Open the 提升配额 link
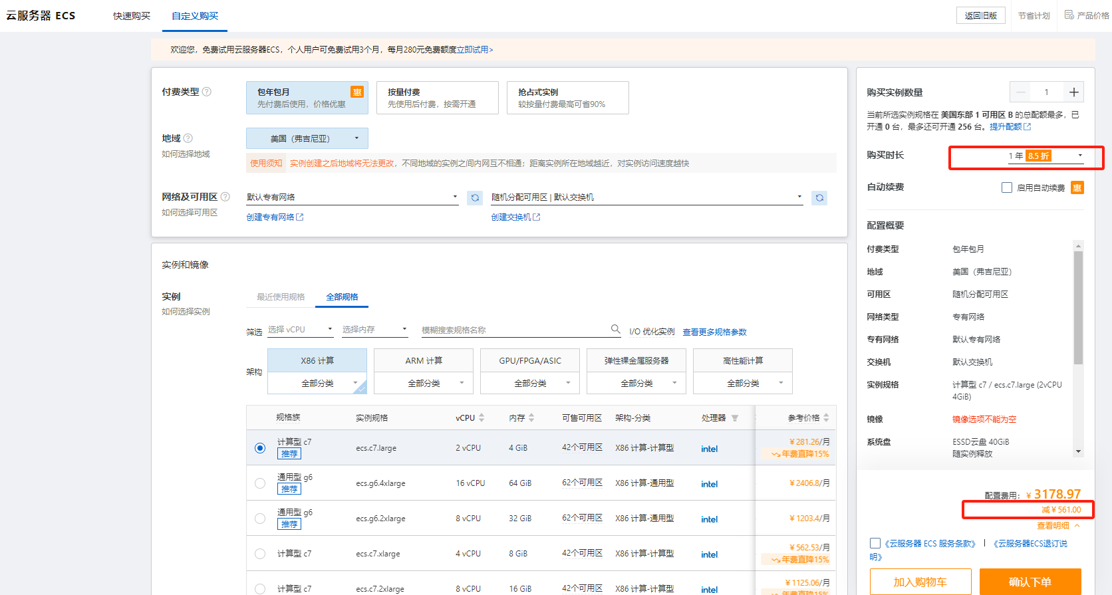 click(x=1010, y=126)
